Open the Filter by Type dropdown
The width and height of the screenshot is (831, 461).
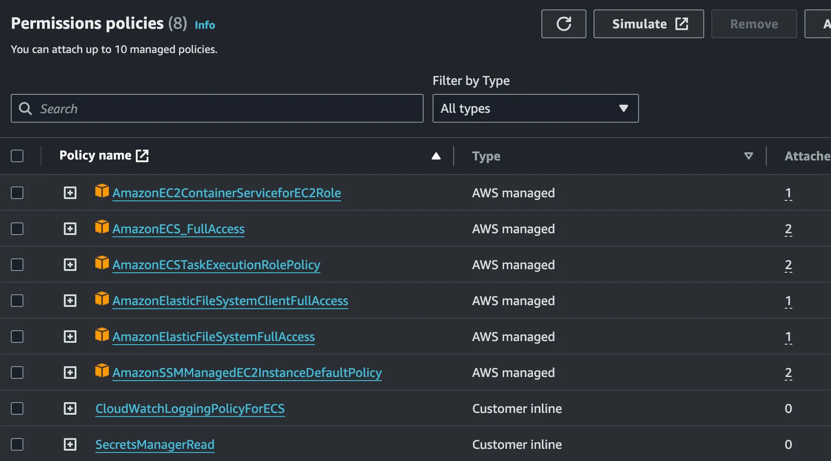535,108
